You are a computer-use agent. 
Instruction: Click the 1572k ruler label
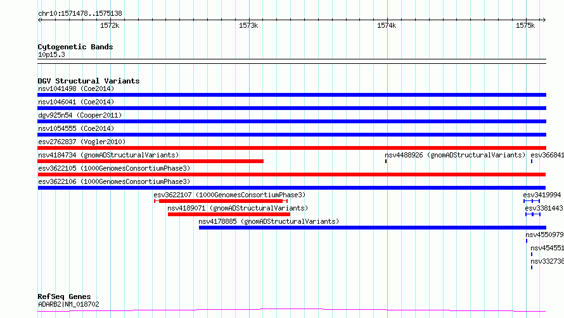110,25
